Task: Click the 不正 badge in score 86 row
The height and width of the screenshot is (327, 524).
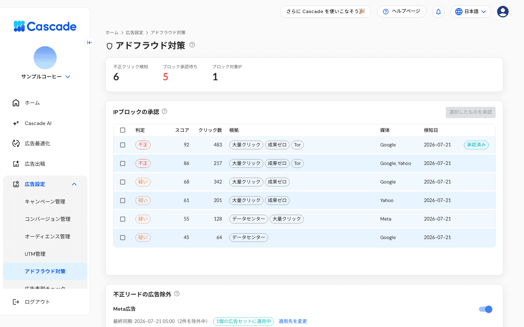Action: 143,163
